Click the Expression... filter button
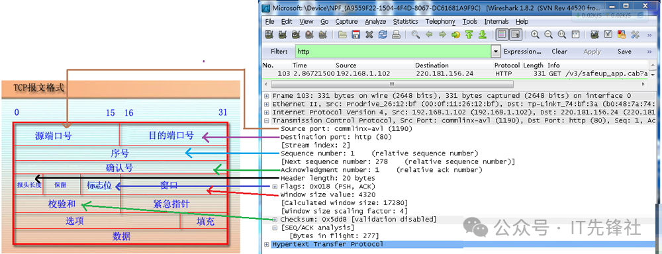This screenshot has width=662, height=254. coord(522,52)
